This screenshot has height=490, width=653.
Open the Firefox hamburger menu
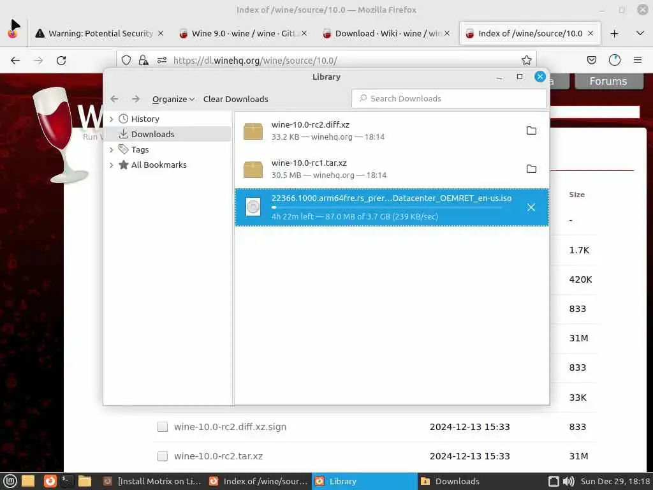click(638, 61)
